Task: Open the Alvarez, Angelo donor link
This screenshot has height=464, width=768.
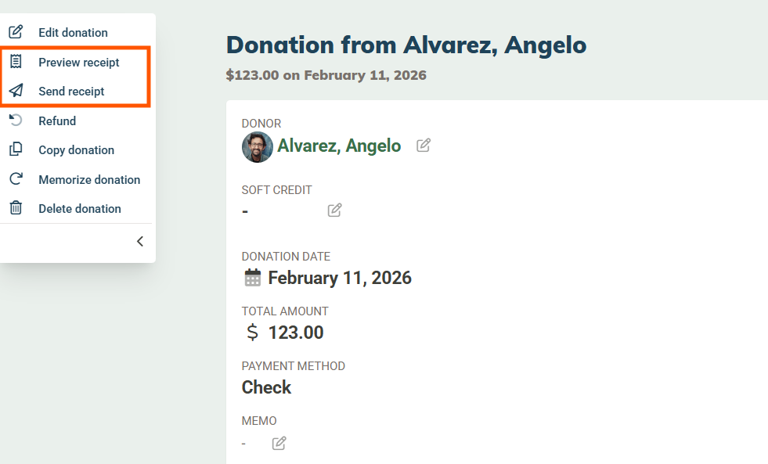Action: point(339,146)
